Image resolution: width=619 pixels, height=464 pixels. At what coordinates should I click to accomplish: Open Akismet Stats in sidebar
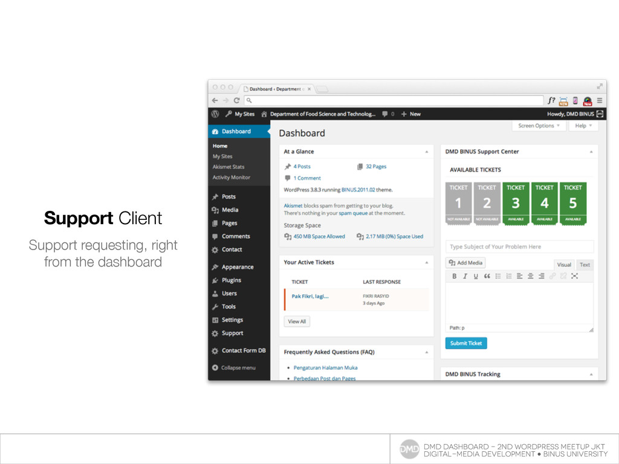tap(228, 167)
